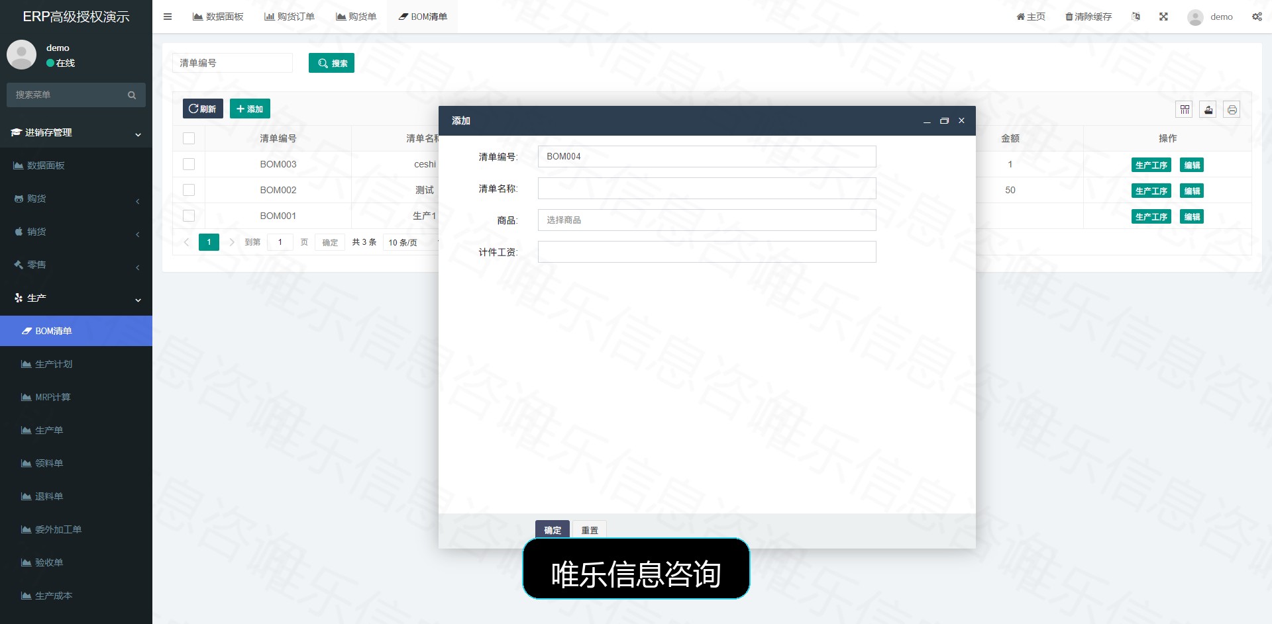Click the 重置 reset button

point(590,530)
